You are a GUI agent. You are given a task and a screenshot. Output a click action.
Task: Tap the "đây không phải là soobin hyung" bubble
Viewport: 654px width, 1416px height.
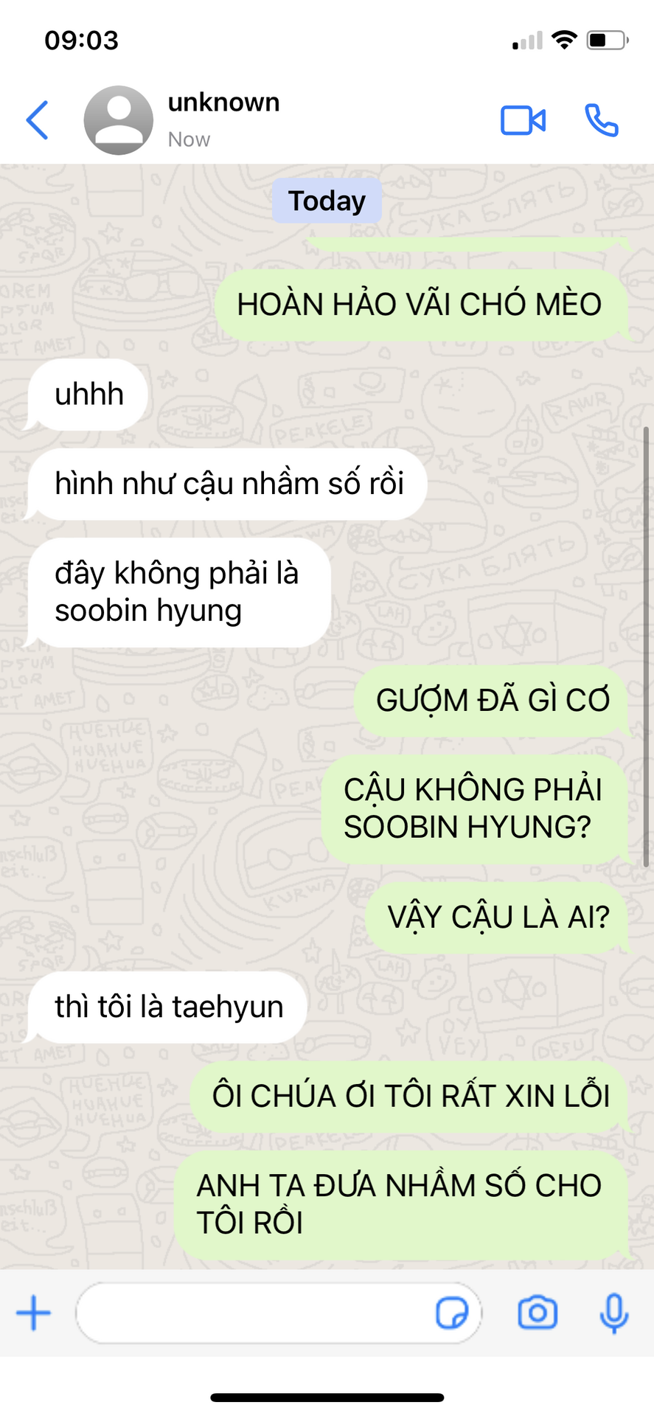pos(179,592)
